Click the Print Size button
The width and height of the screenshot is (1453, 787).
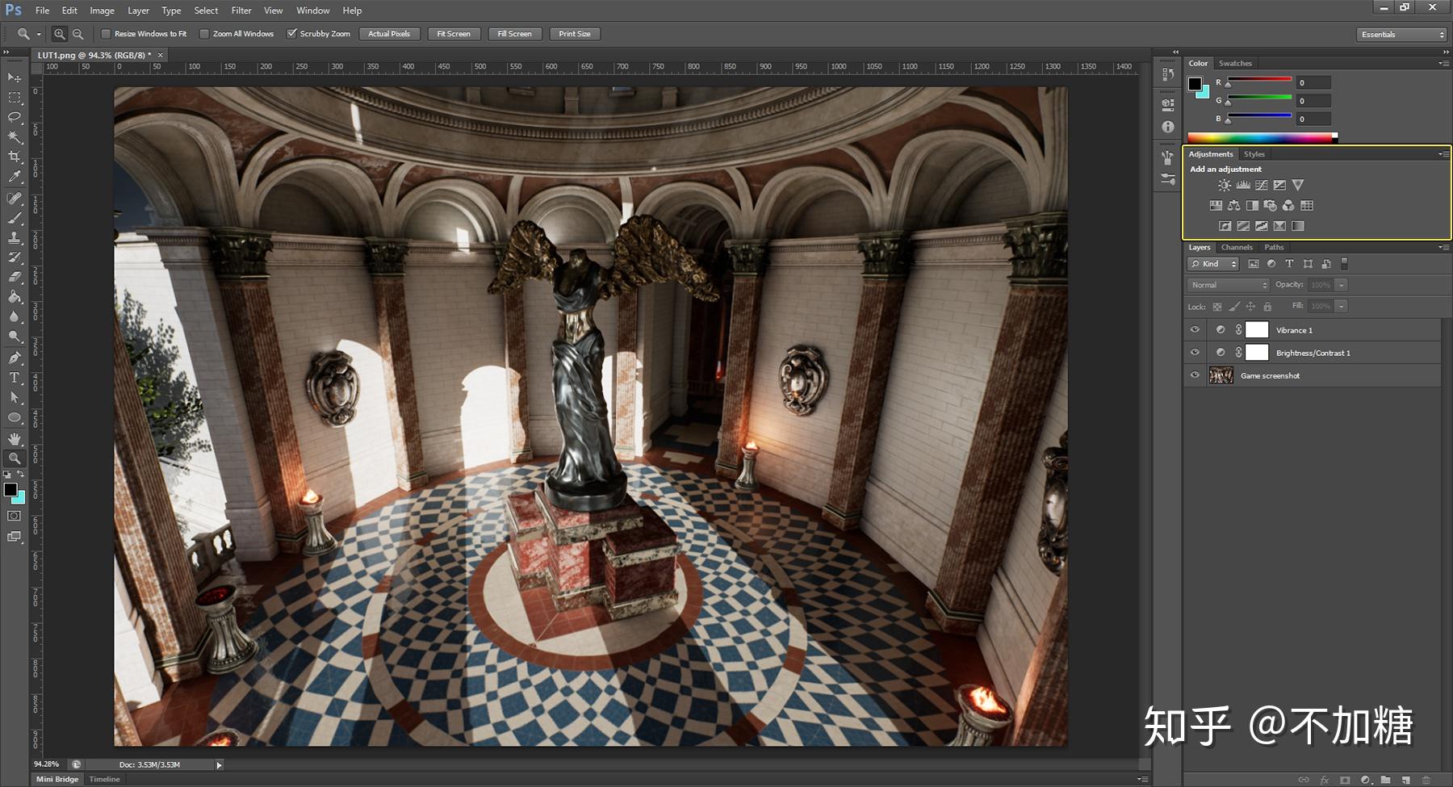(574, 33)
